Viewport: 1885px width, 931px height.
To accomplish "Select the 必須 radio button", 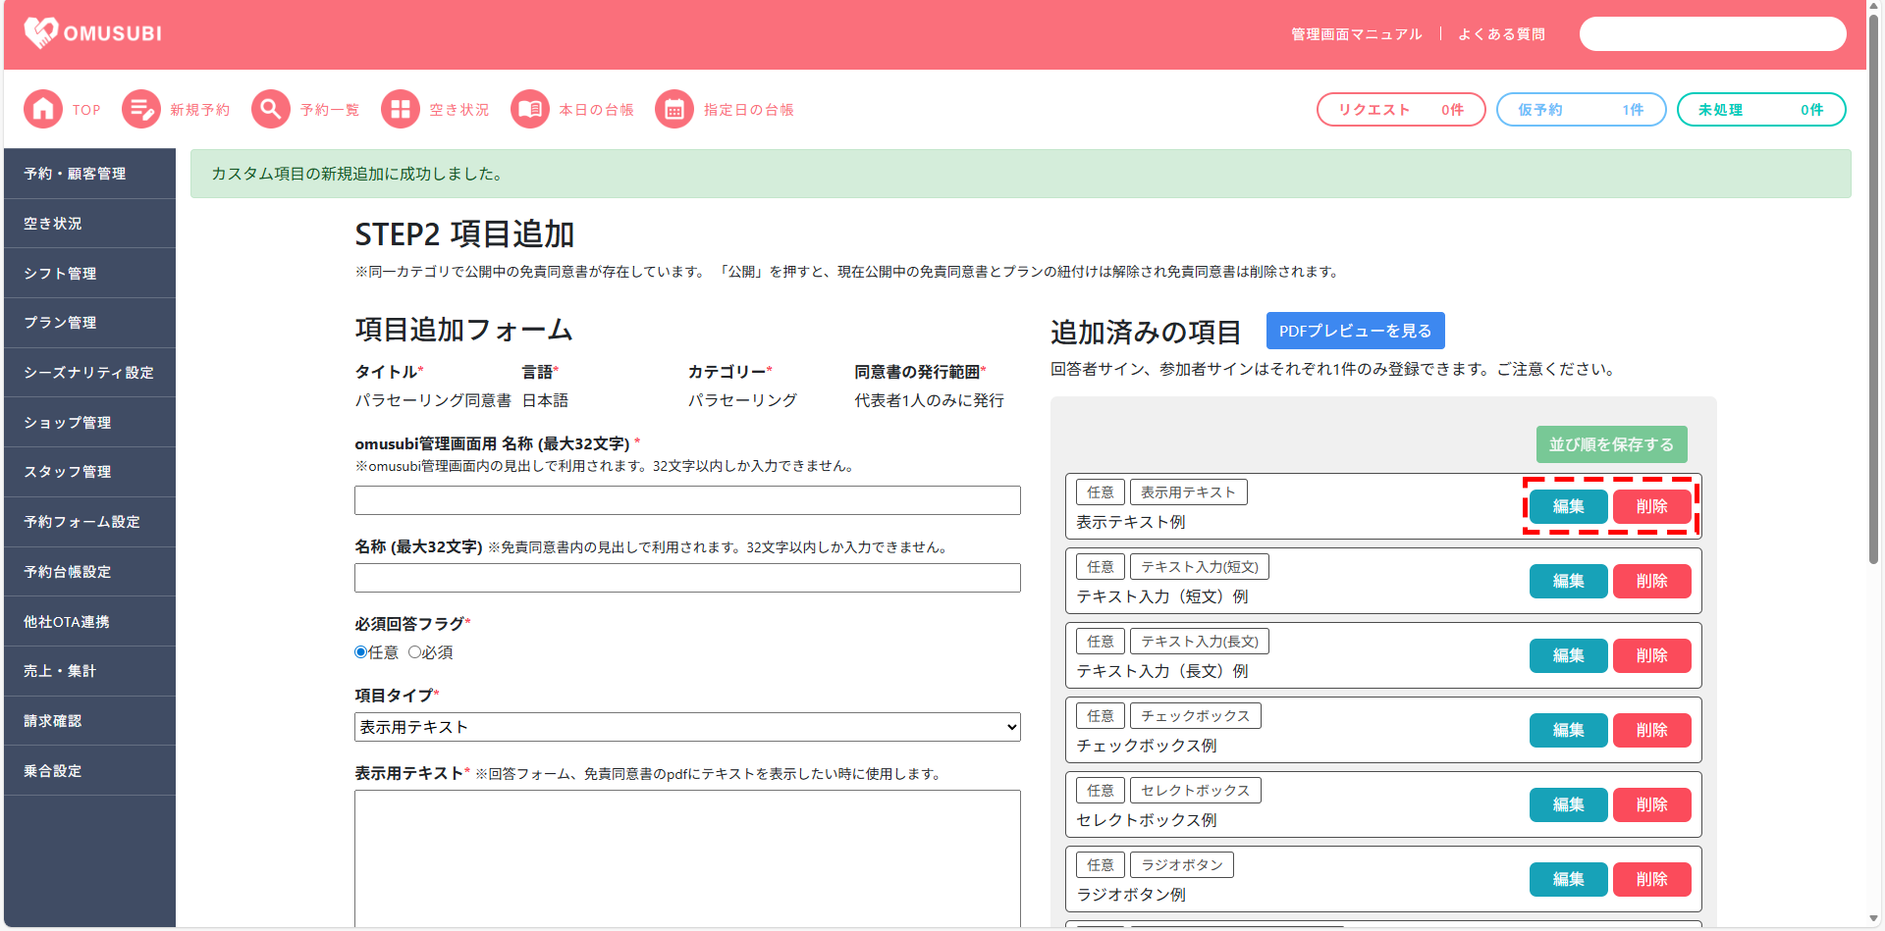I will tap(415, 652).
